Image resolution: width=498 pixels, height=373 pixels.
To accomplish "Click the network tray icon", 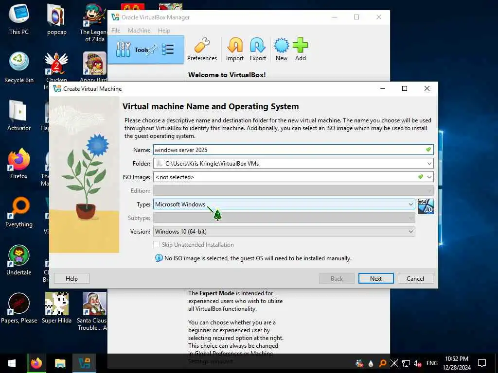I will (406, 363).
